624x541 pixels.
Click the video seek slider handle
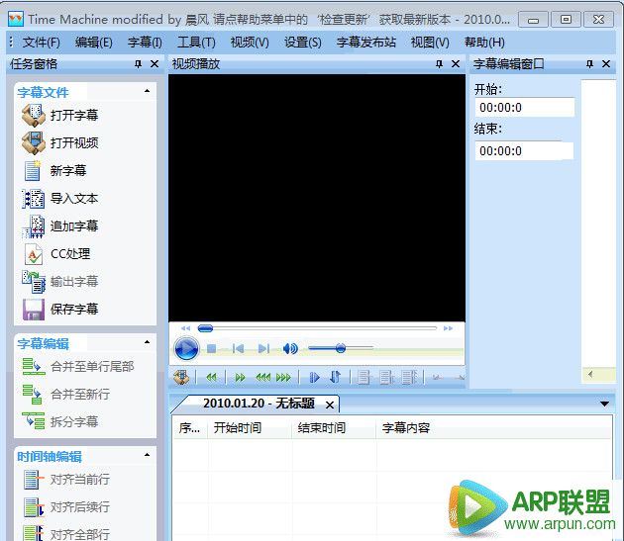click(205, 328)
